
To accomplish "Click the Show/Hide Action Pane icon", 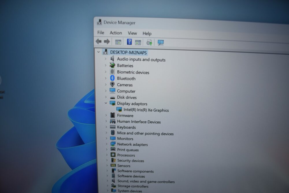I will coord(138,43).
